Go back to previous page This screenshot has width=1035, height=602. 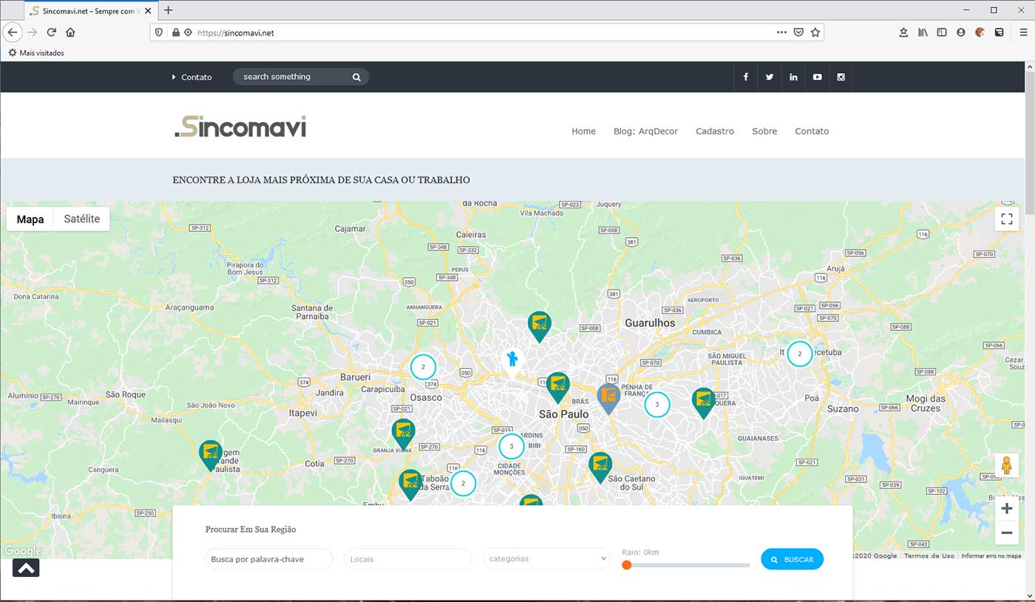pyautogui.click(x=13, y=33)
